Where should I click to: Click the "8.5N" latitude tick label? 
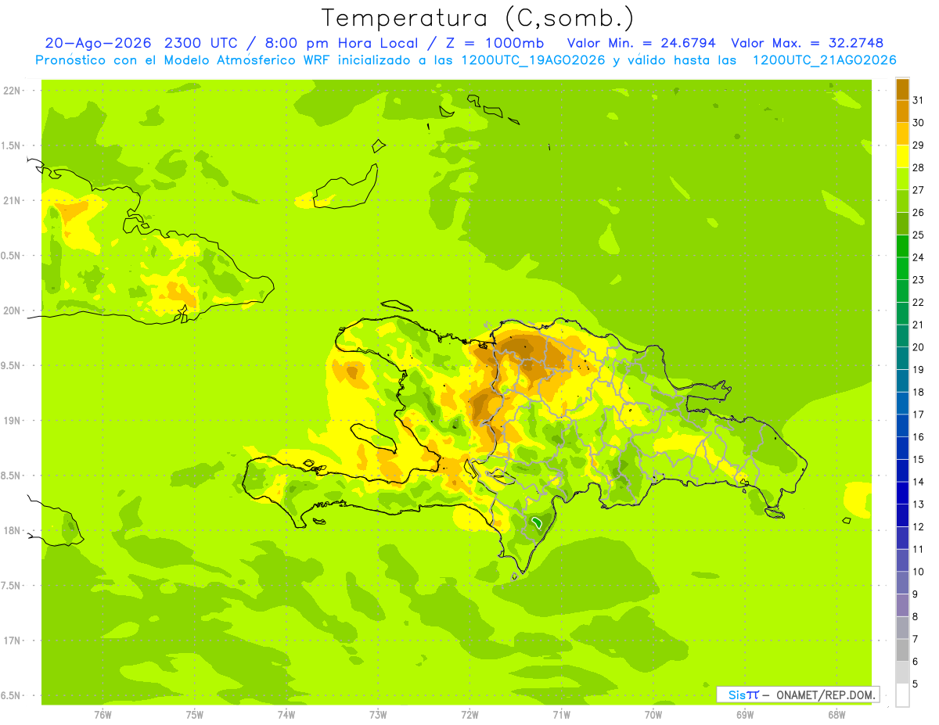click(12, 476)
